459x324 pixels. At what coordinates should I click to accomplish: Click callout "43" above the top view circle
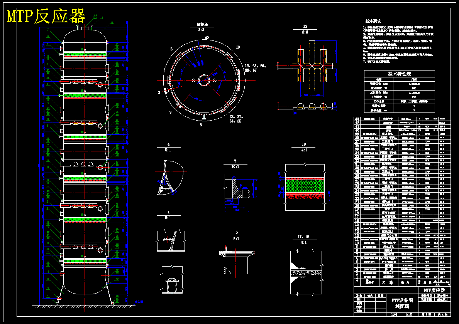pos(207,37)
